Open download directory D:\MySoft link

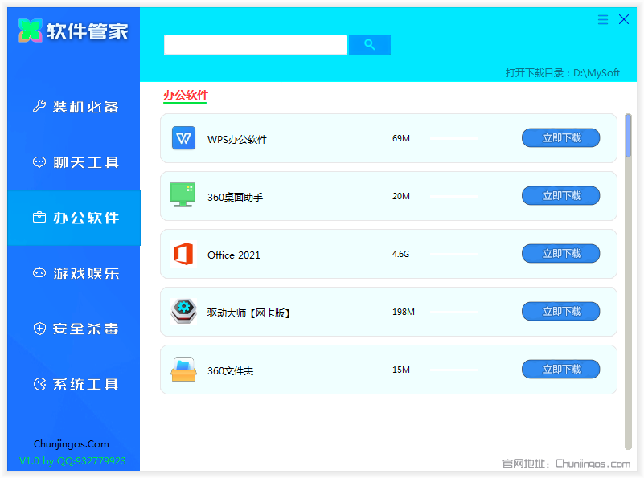pyautogui.click(x=562, y=73)
